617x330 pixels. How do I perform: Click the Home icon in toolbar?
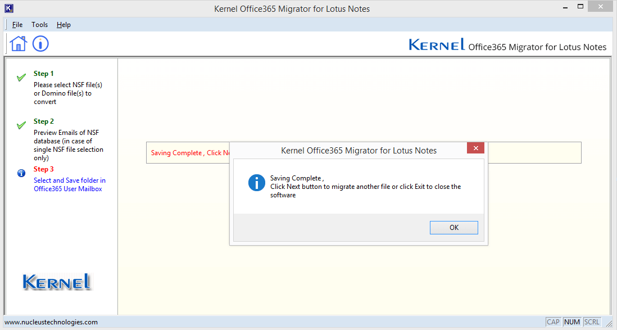pos(18,43)
